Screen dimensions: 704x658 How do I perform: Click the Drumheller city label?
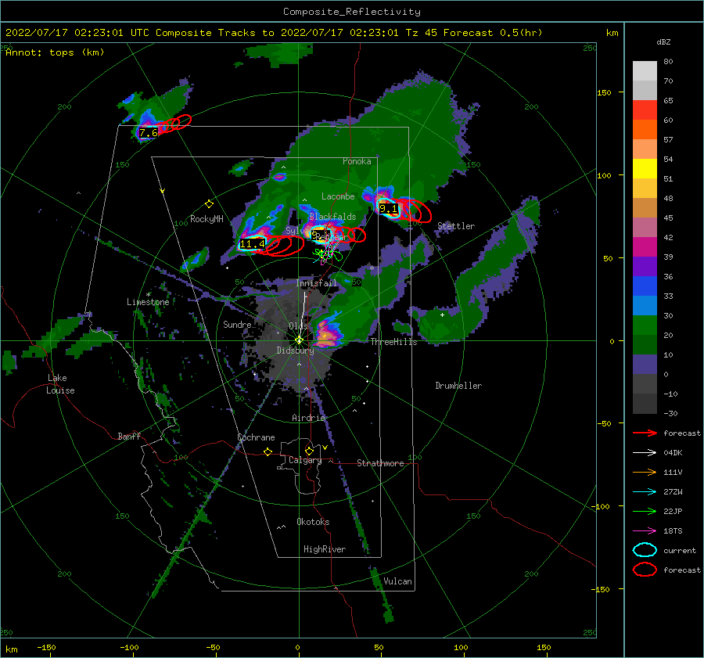[x=458, y=386]
